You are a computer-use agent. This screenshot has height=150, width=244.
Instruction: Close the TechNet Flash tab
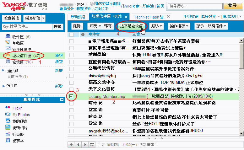click(168, 16)
